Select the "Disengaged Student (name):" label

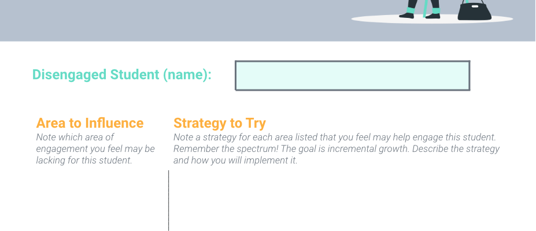click(x=121, y=74)
